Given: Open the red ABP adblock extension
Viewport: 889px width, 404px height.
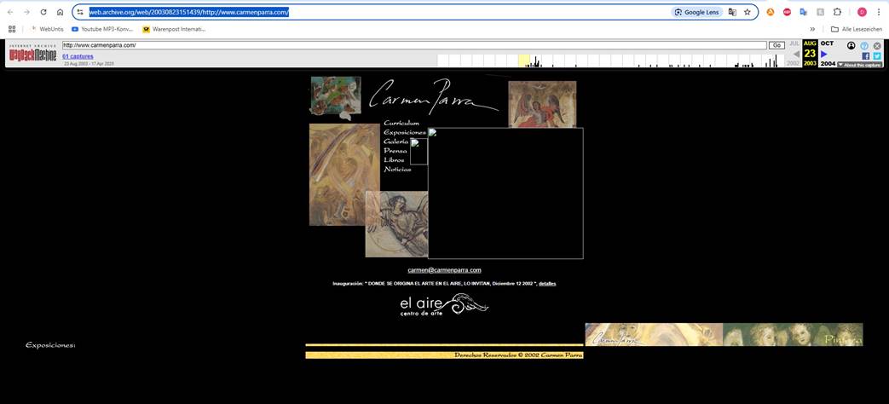Looking at the screenshot, I should tap(787, 12).
